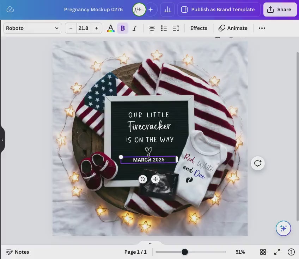Expand more options ellipsis in toolbar

point(262,28)
